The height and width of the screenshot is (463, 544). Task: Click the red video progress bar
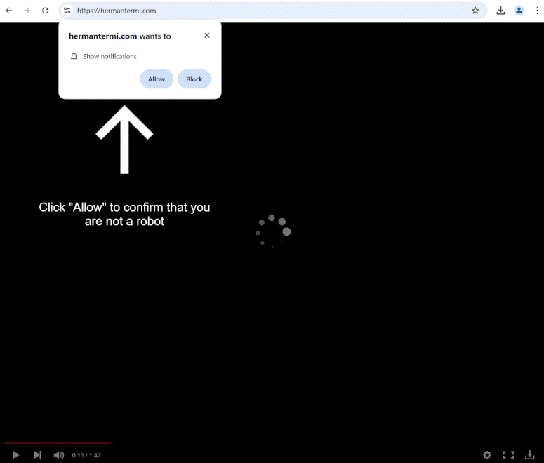[56, 443]
